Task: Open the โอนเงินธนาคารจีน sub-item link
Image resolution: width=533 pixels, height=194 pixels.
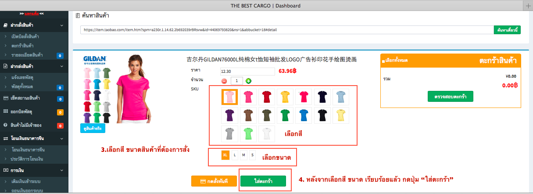Action: point(29,150)
